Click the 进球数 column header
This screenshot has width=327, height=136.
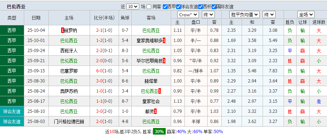pos(319,22)
